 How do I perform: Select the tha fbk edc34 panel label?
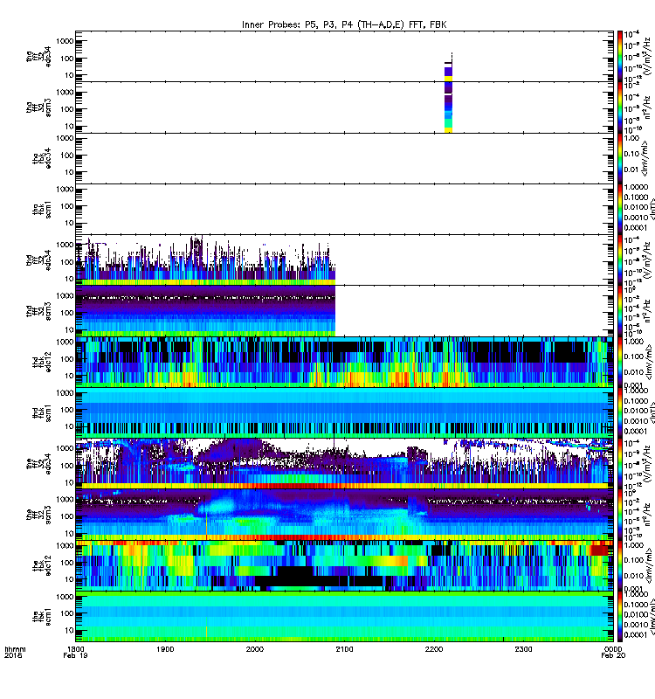pos(42,159)
